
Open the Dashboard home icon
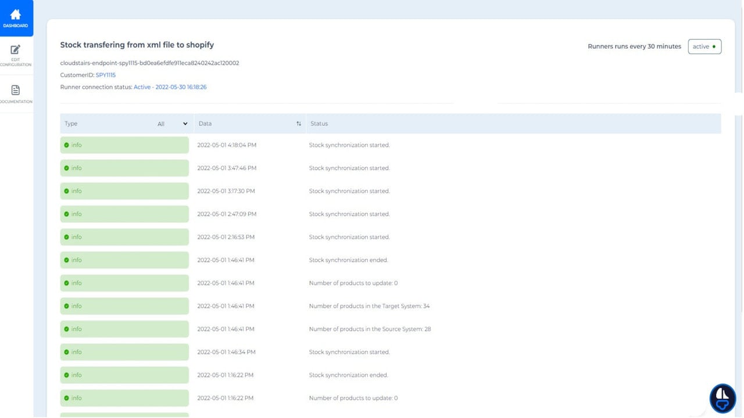click(16, 15)
